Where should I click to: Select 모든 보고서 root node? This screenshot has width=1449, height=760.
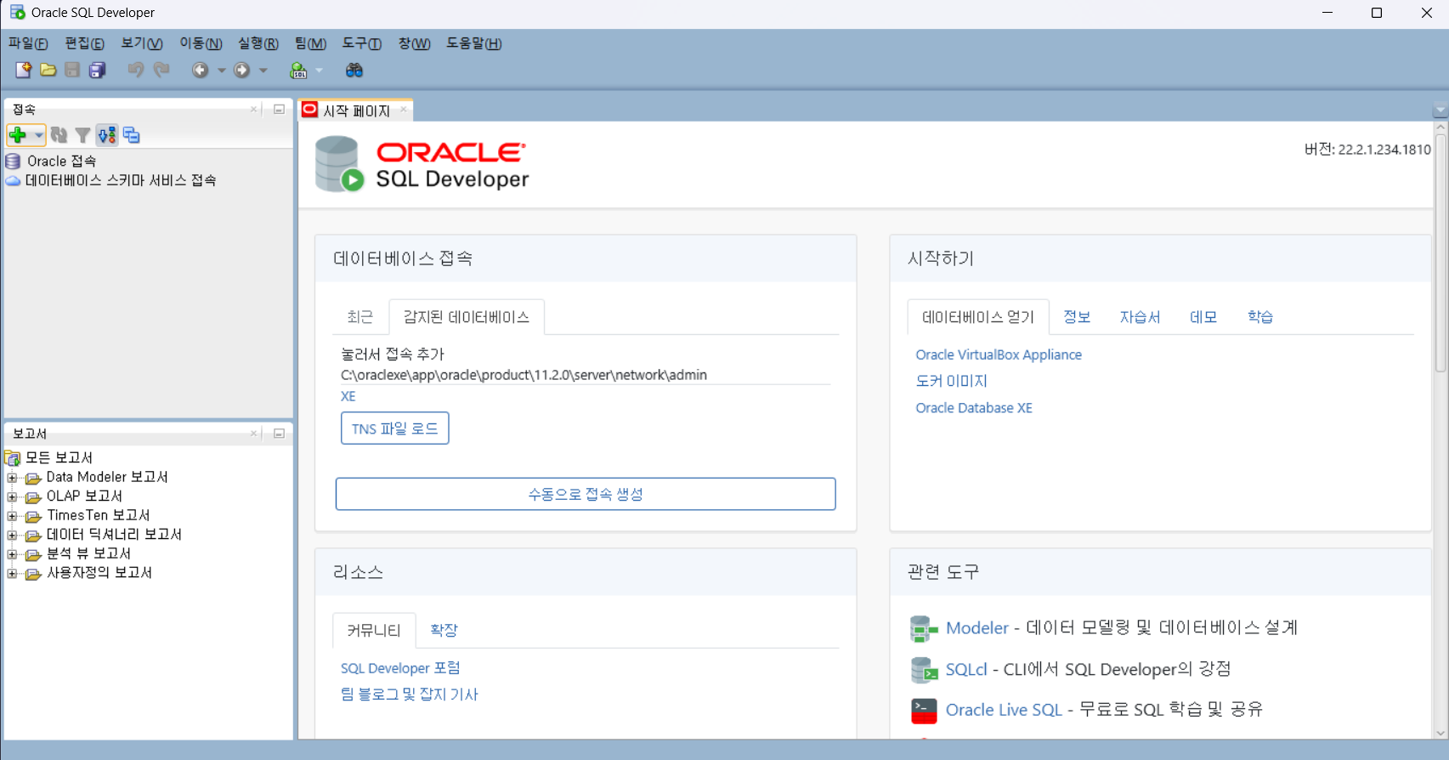(59, 457)
